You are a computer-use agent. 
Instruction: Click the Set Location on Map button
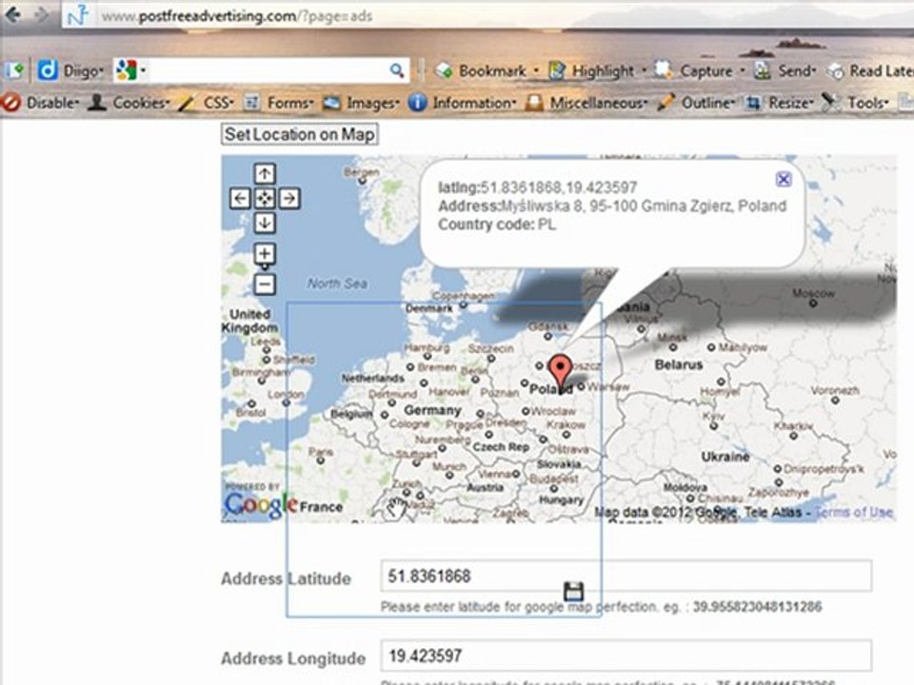click(x=300, y=134)
